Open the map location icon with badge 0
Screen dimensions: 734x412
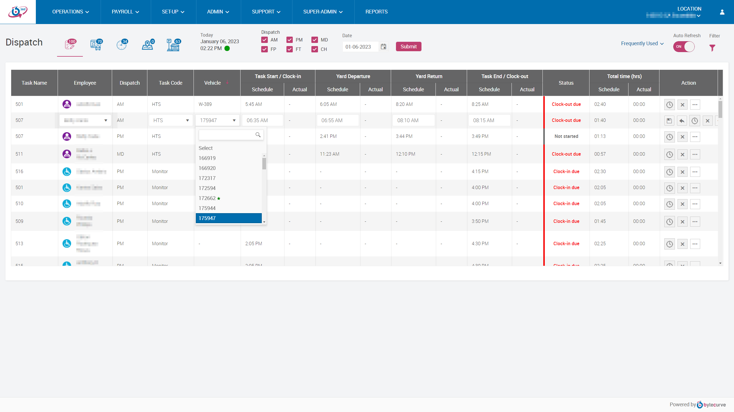coord(148,45)
